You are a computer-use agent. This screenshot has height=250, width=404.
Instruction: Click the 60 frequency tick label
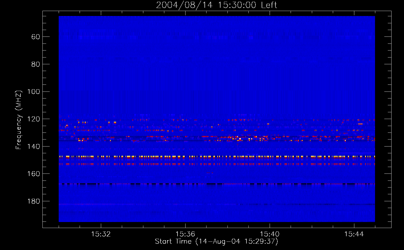click(x=36, y=37)
